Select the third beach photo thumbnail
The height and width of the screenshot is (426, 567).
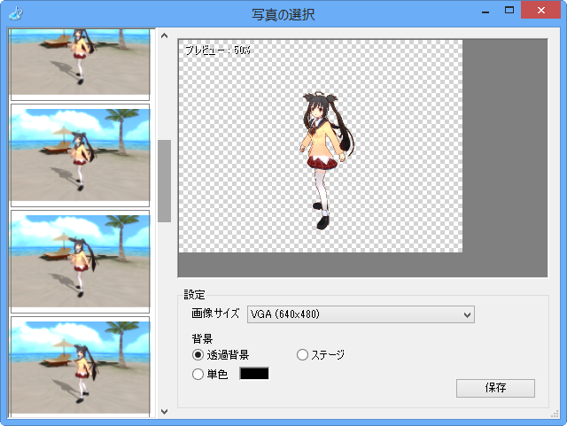80,261
